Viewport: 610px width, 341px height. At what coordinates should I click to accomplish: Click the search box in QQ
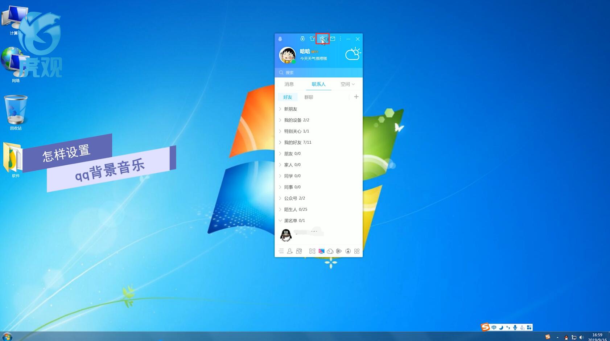tap(318, 73)
